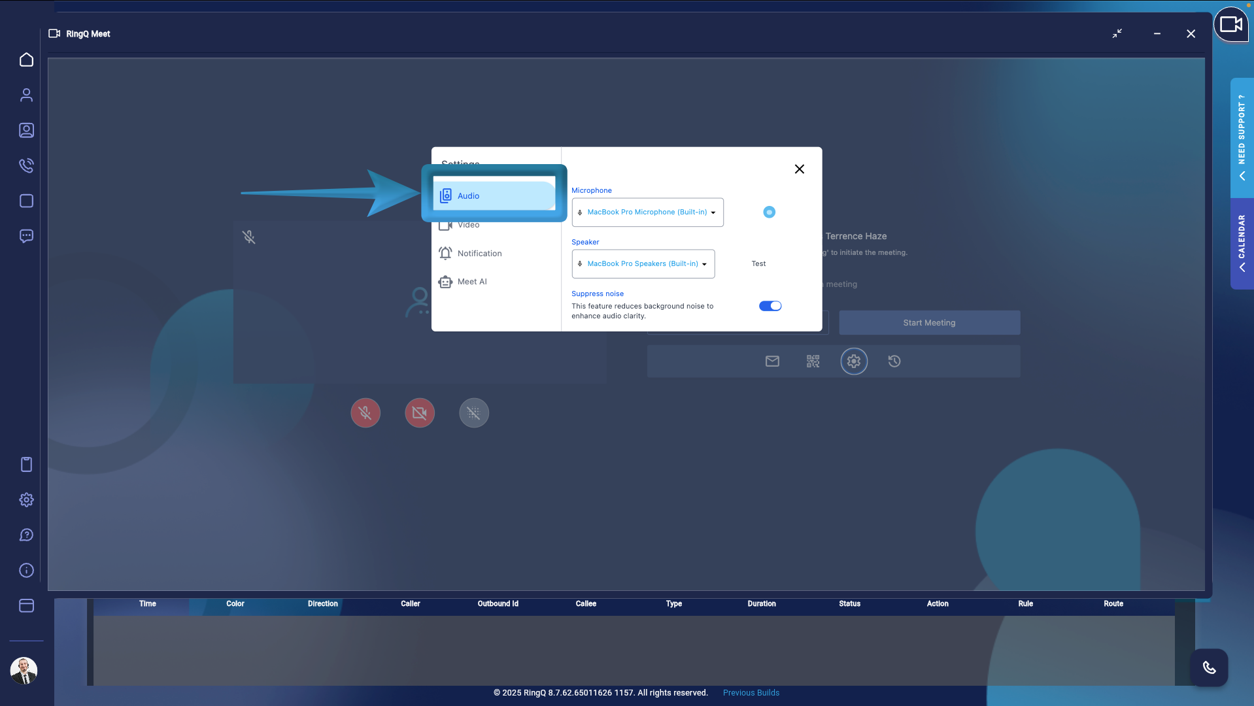Disable the Suppress noise toggle
This screenshot has height=706, width=1254.
[x=770, y=305]
